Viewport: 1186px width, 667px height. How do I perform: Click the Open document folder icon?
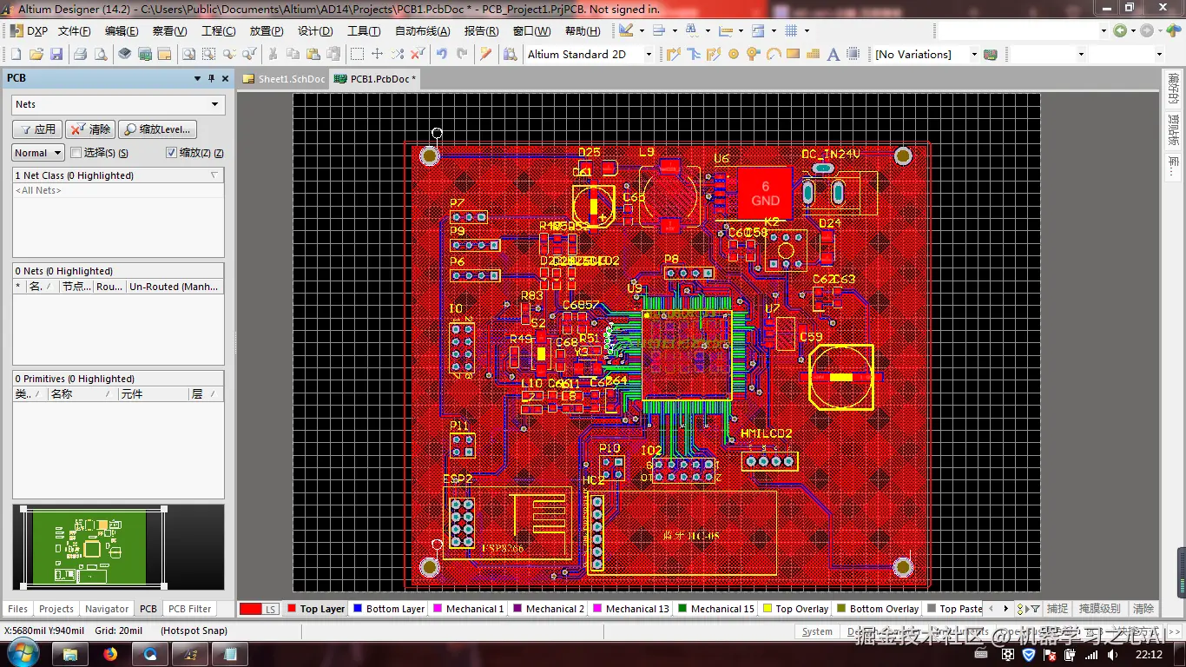click(36, 54)
